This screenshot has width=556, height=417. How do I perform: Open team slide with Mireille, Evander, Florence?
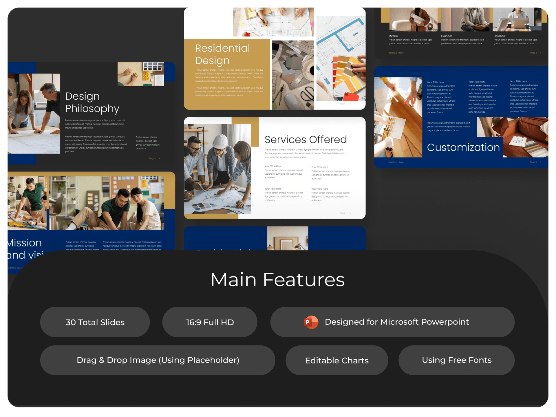point(461,33)
